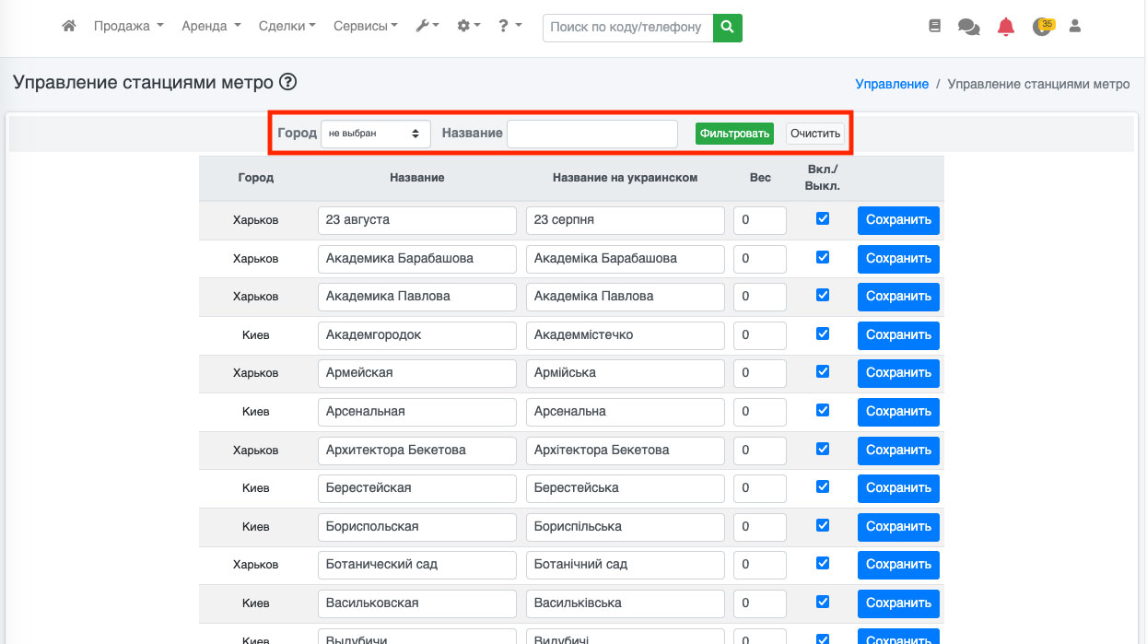The width and height of the screenshot is (1147, 644).
Task: Toggle the Ботанический сад enabled checkbox
Action: click(823, 563)
